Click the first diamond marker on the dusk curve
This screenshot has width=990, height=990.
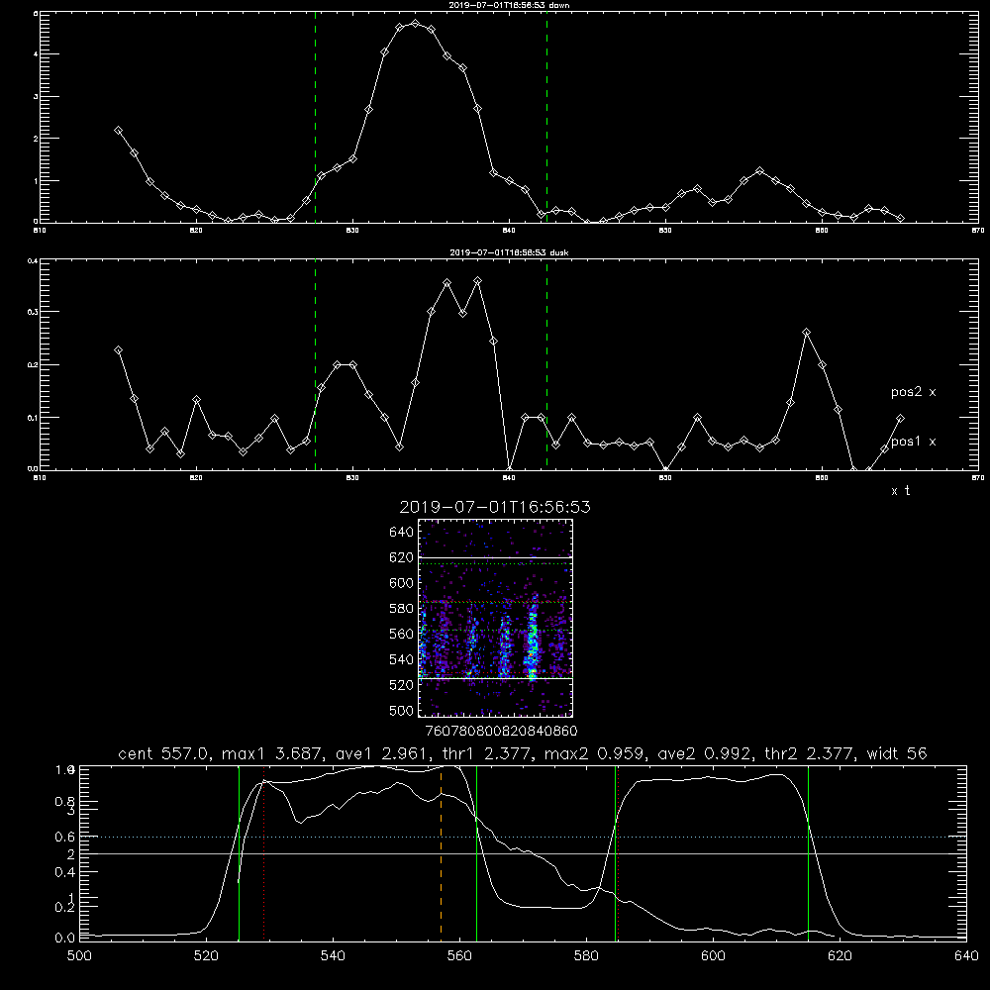tap(118, 350)
